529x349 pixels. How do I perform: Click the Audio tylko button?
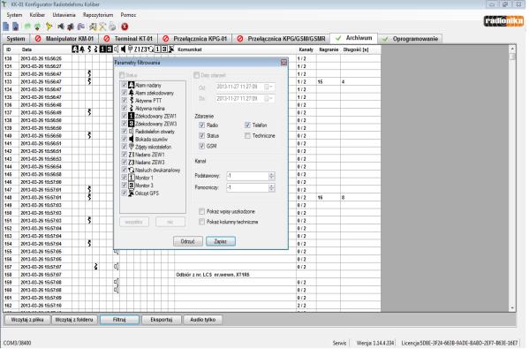203,319
